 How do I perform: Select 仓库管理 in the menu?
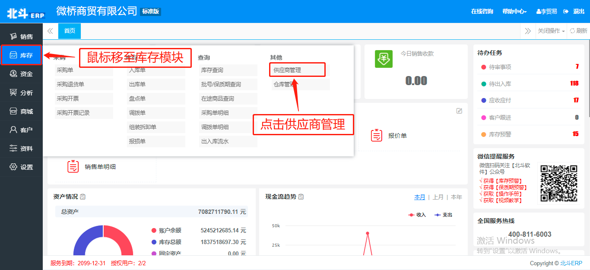pyautogui.click(x=300, y=84)
